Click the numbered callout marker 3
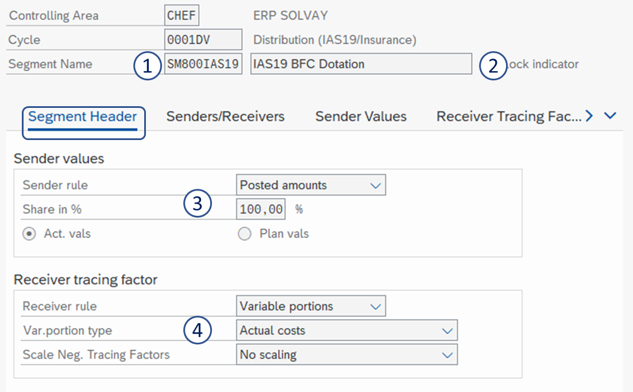633x392 pixels. 198,205
